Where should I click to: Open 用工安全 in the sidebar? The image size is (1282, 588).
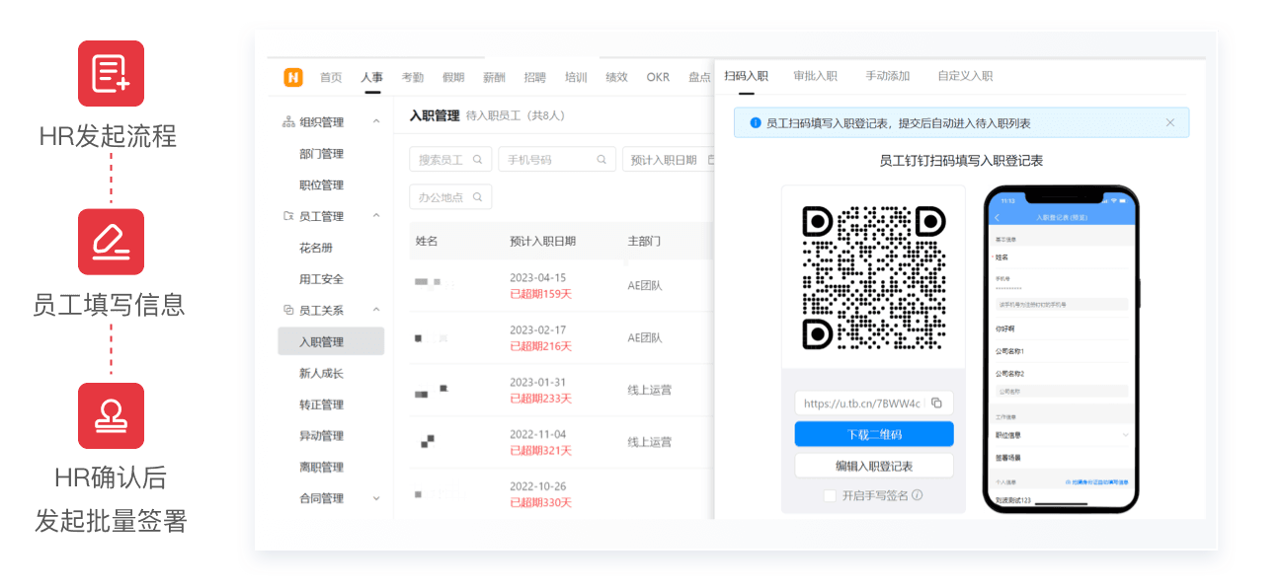tap(321, 279)
